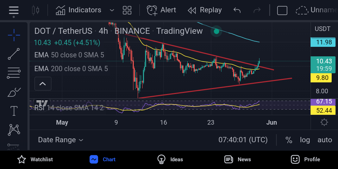Screen dimensions: 338x169
Task: Select the brush drawing tool
Action: (x=14, y=93)
